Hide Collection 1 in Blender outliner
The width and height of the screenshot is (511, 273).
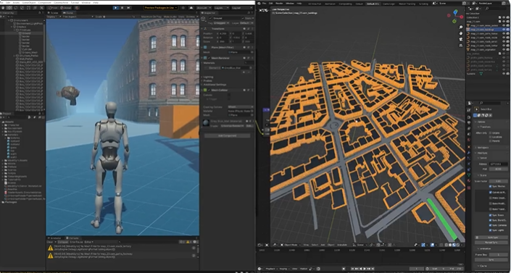(x=504, y=17)
